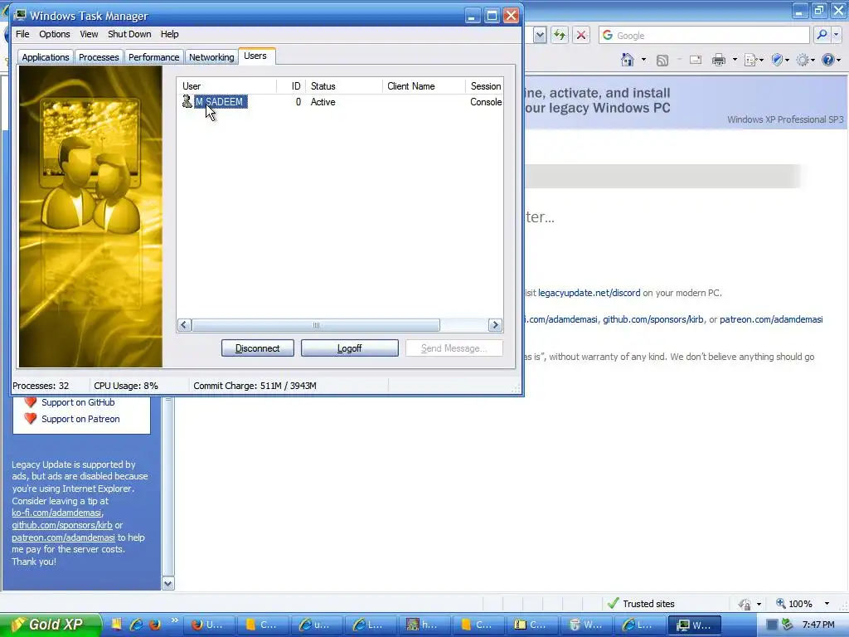Sort by the ID column header
Viewport: 849px width, 637px height.
tap(291, 86)
